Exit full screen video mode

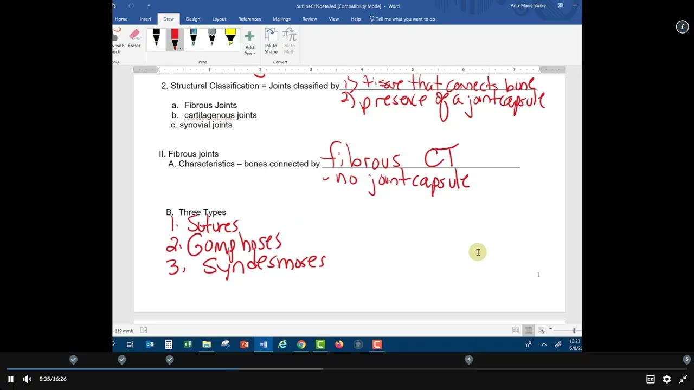point(683,379)
